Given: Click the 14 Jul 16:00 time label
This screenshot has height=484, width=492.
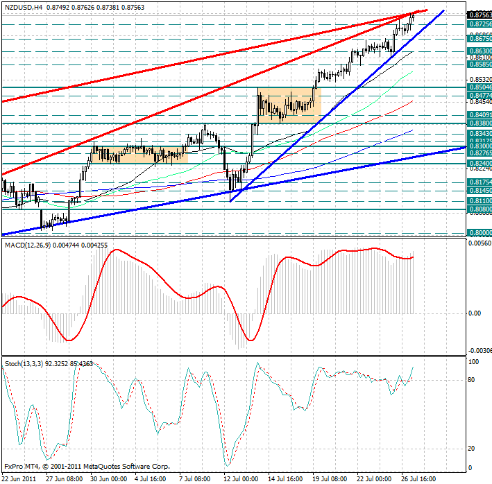Looking at the screenshot, I should (x=285, y=479).
